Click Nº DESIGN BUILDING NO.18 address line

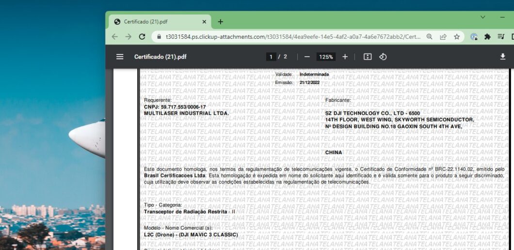point(394,126)
